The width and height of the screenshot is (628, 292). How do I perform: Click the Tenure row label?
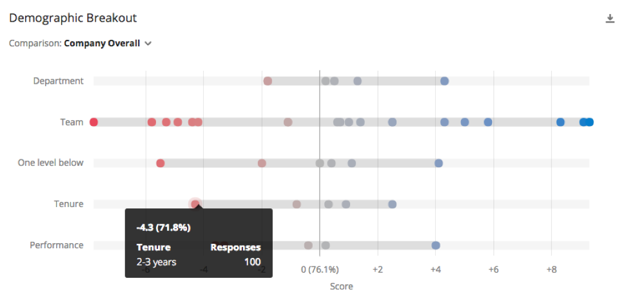(x=69, y=204)
